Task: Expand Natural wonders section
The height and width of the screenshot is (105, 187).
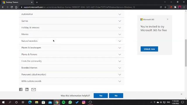Action: click(x=72, y=41)
